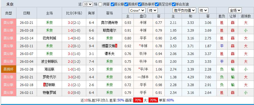Viewport: 254px width, 105px height.
Task: Click the 胜负 column header
Action: tap(222, 16)
